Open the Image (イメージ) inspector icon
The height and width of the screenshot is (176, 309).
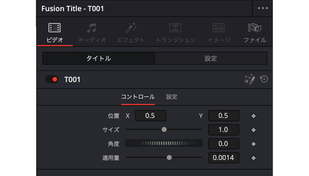(x=219, y=28)
